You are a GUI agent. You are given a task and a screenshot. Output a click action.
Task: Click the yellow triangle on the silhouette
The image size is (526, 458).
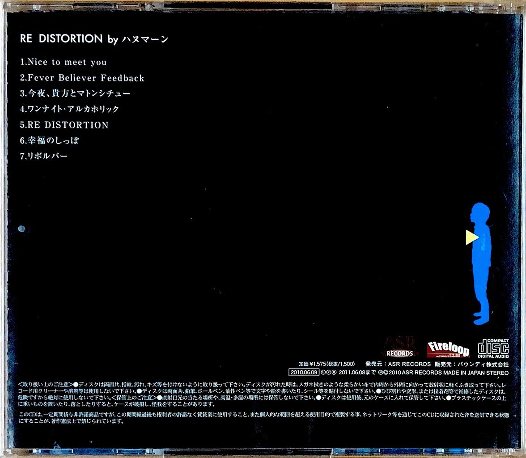tap(472, 237)
